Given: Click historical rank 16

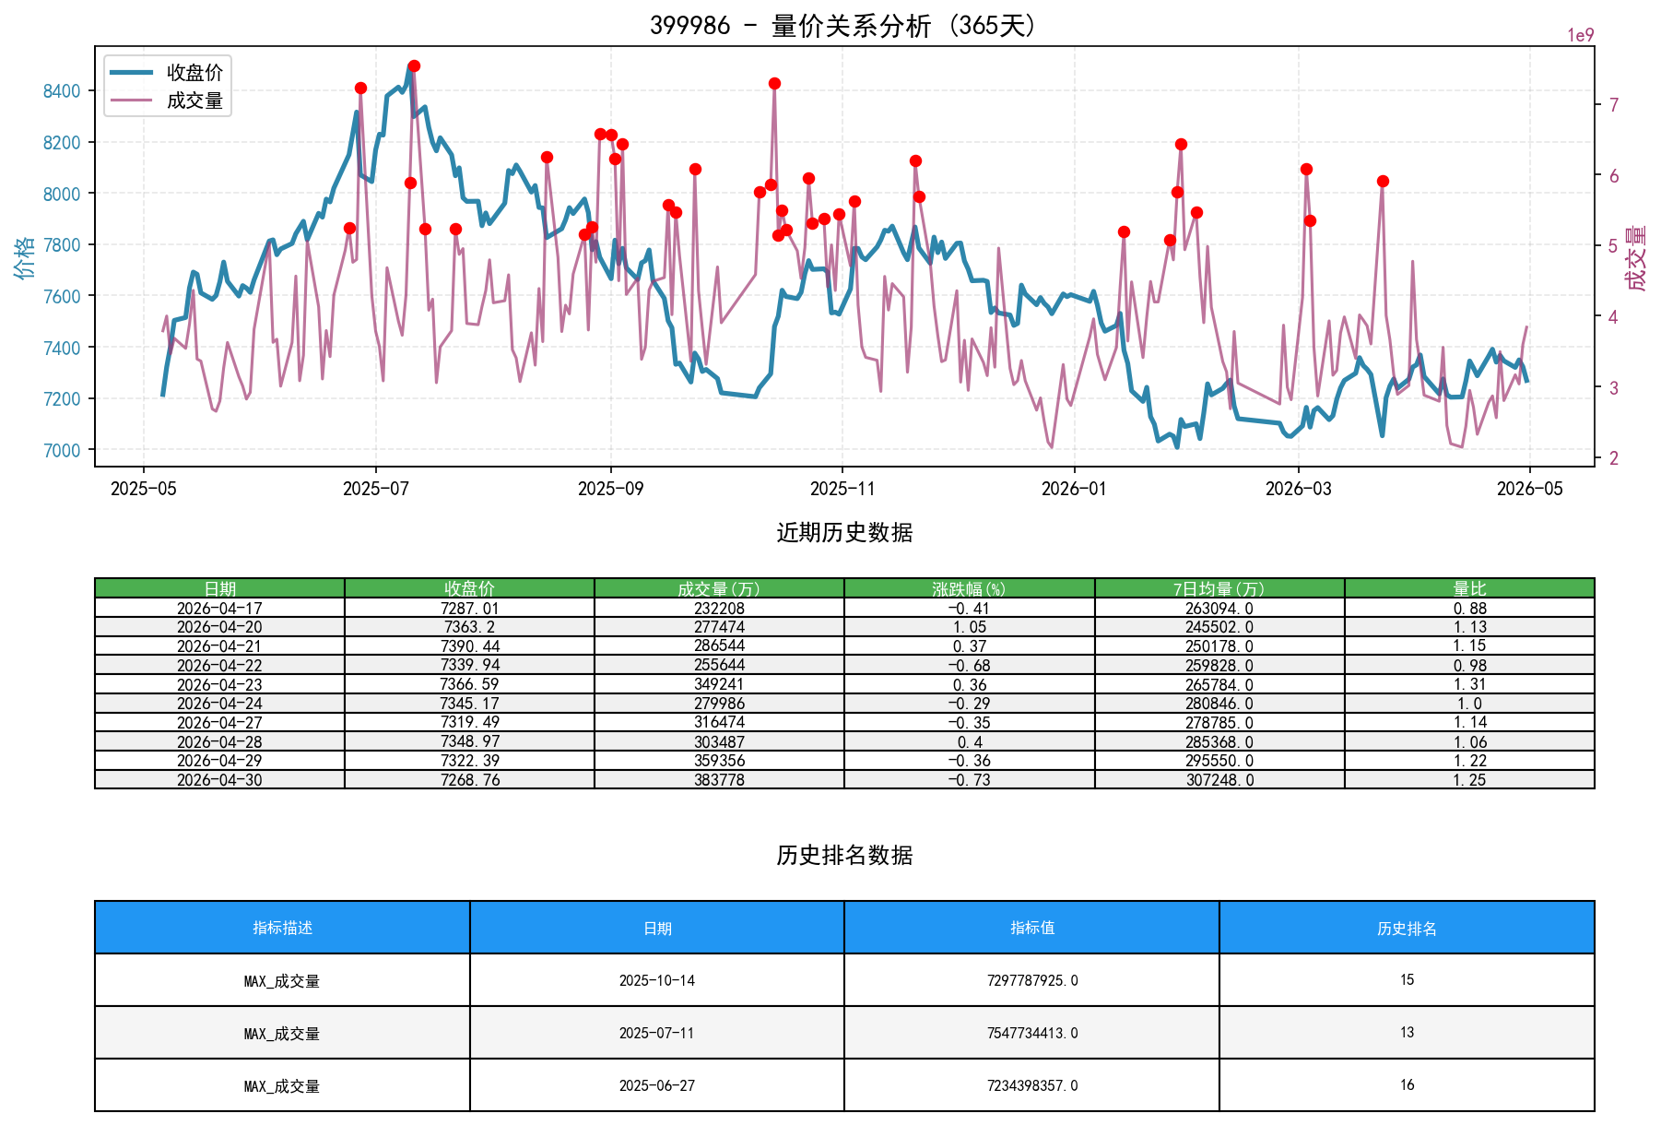Looking at the screenshot, I should pyautogui.click(x=1407, y=1085).
